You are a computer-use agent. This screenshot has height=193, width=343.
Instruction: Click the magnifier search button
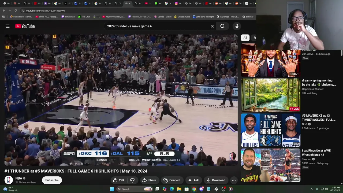point(222,26)
